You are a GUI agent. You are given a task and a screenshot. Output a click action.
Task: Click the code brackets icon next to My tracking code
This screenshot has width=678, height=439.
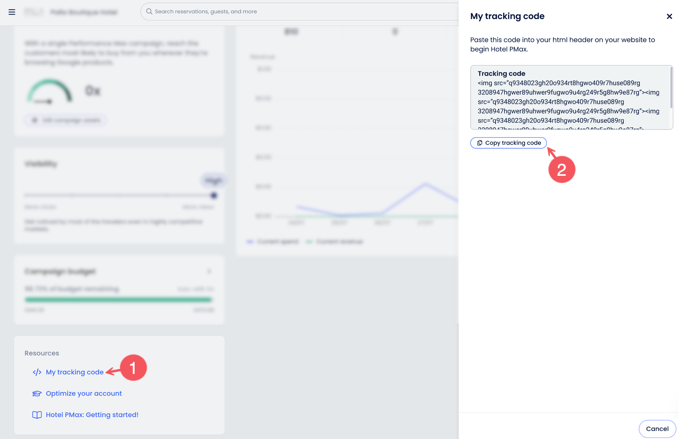pos(37,372)
